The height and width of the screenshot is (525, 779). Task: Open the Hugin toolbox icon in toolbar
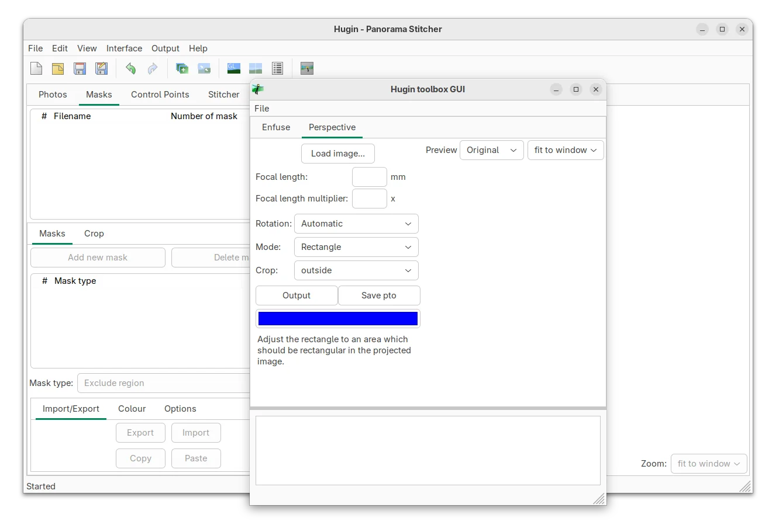[x=306, y=68]
